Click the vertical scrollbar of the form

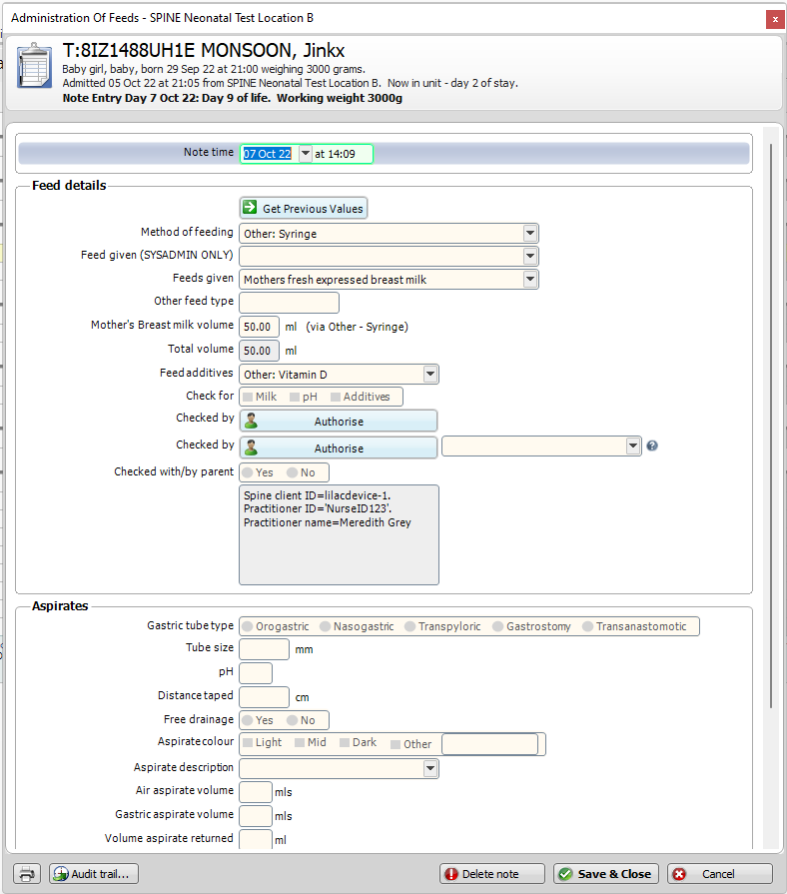771,425
